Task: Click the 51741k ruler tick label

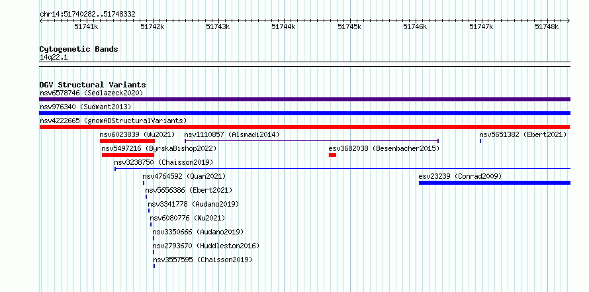Action: click(87, 26)
